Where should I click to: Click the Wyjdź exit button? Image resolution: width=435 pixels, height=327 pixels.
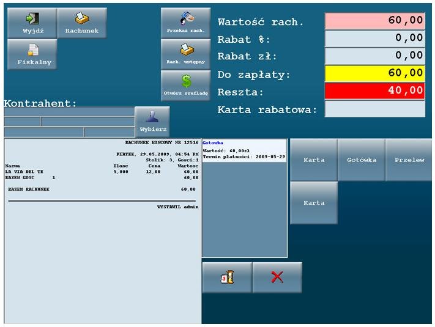coord(32,23)
